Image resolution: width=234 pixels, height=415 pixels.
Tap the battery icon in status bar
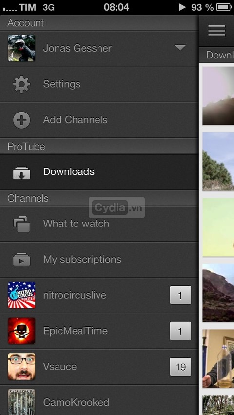coord(224,7)
